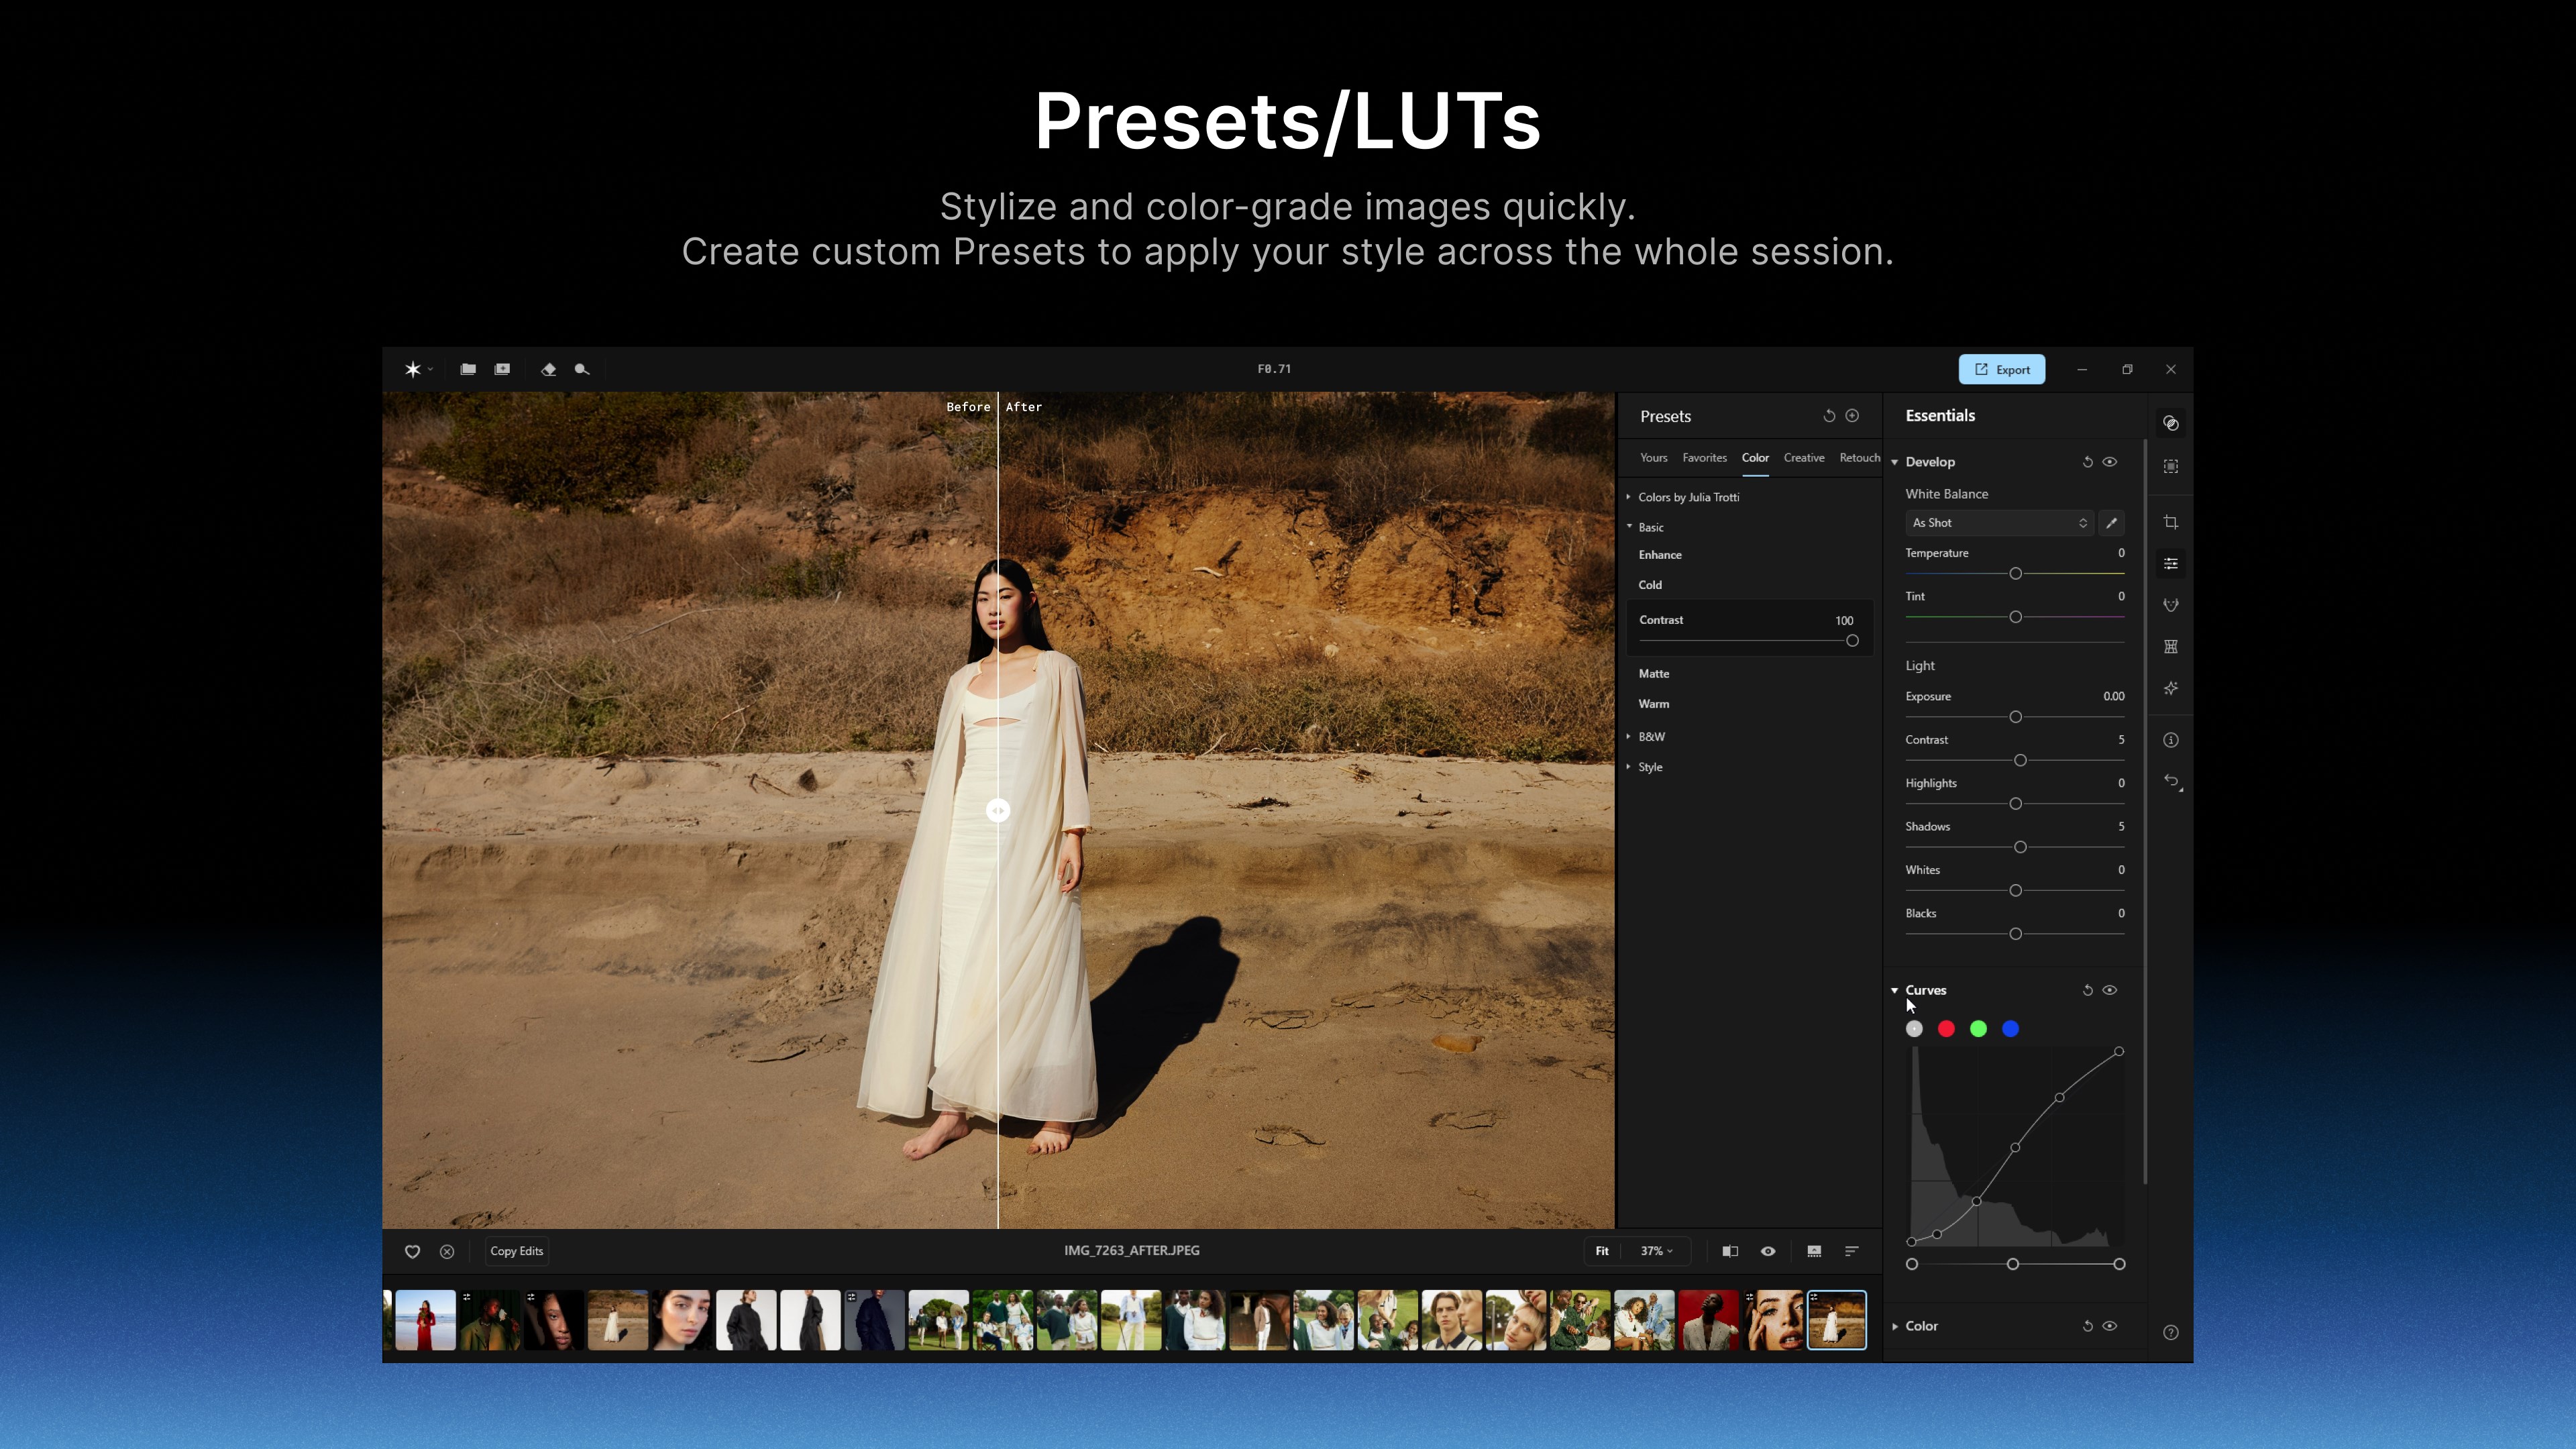
Task: Click the Copy Edits button
Action: coord(516,1251)
